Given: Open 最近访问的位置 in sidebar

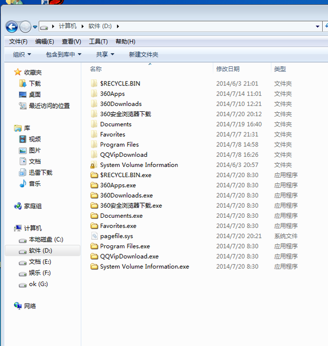Looking at the screenshot, I should tap(49, 106).
